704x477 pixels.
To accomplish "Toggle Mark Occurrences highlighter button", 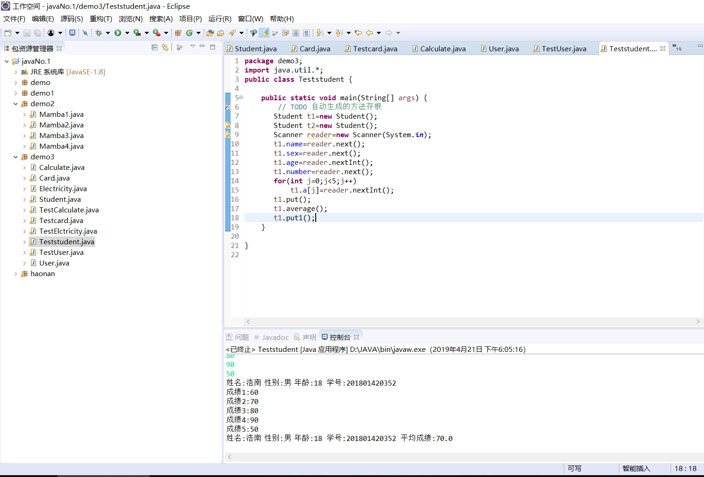I will (x=264, y=33).
